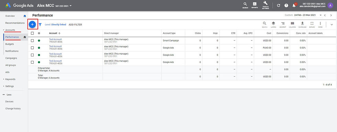Open Overview in the sidebar
Image resolution: width=337 pixels, height=132 pixels.
click(10, 16)
